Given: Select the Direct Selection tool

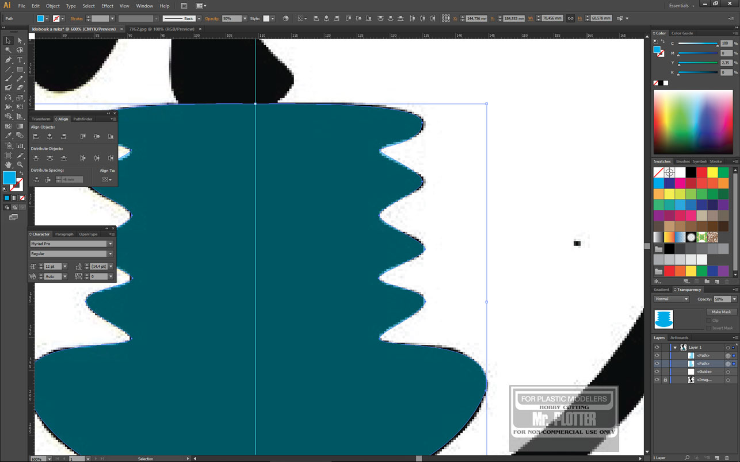Looking at the screenshot, I should [20, 41].
